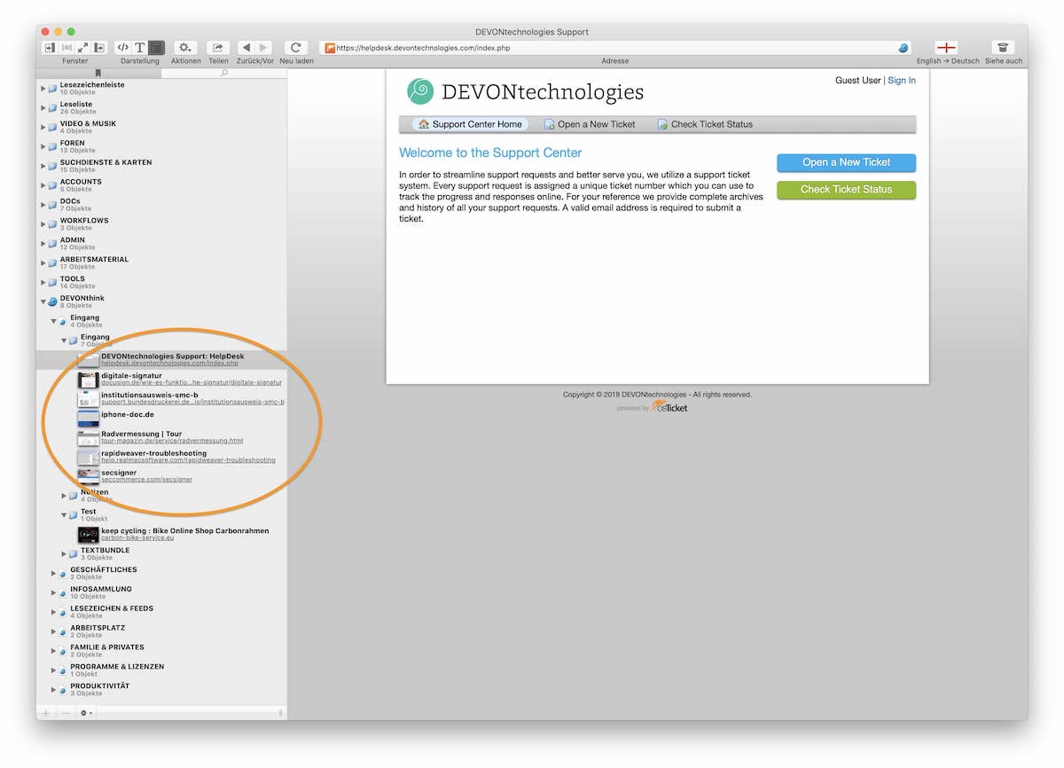Click the Siehe auch toolbar icon
Image resolution: width=1064 pixels, height=768 pixels.
coord(1003,48)
